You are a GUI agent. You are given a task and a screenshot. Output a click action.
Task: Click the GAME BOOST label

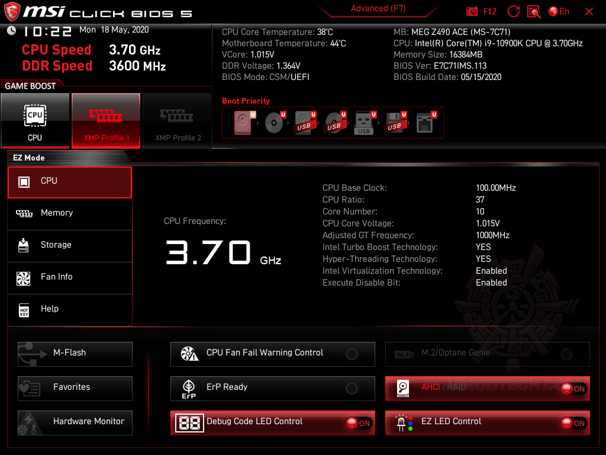pos(30,86)
